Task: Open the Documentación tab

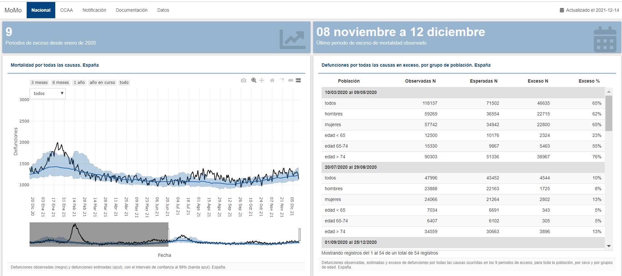Action: (131, 10)
